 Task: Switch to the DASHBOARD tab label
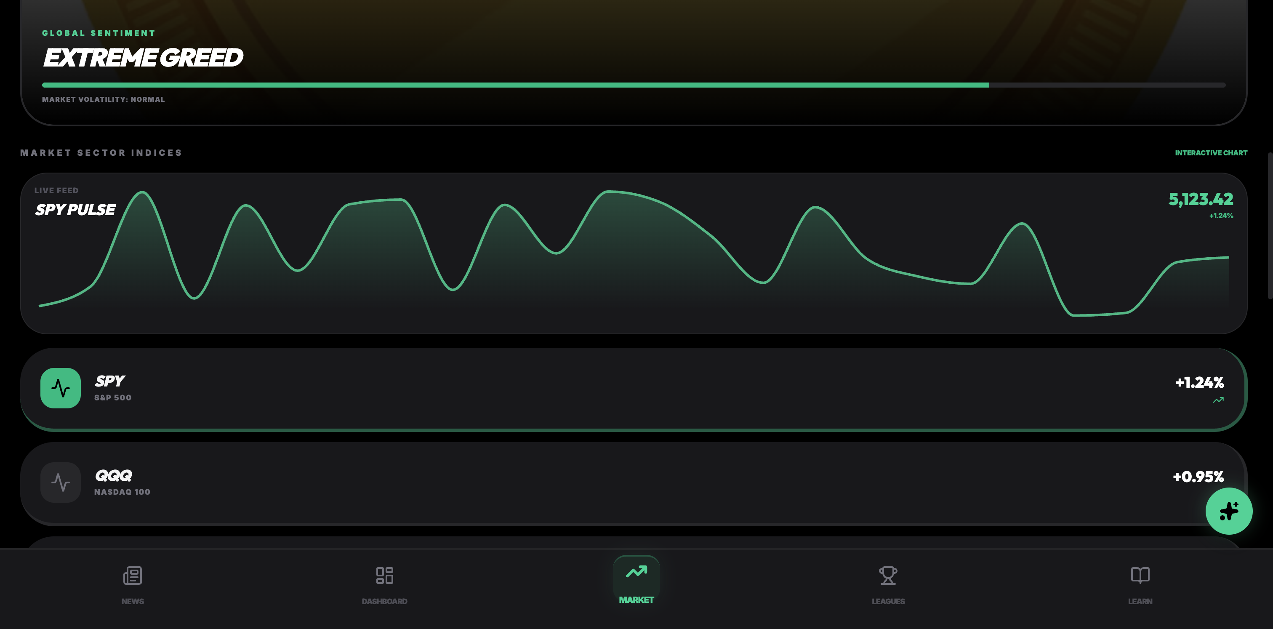[384, 601]
